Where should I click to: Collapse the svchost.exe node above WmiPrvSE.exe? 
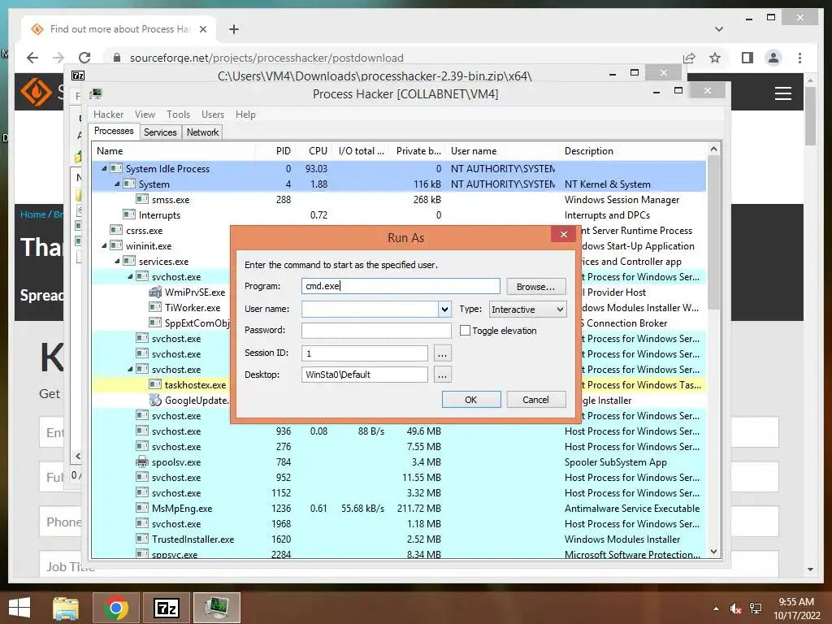130,276
